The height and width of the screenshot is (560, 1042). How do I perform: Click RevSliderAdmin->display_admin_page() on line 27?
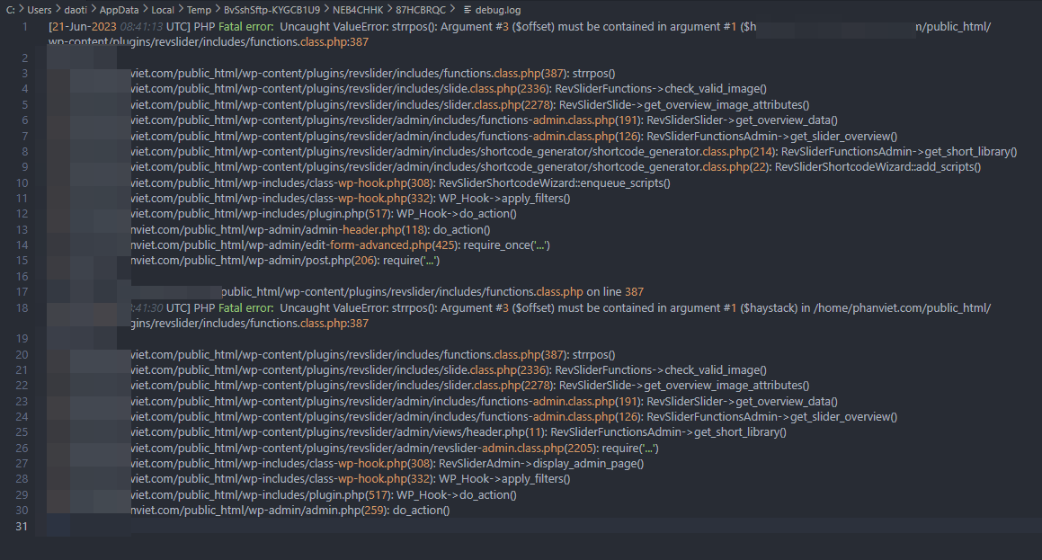pyautogui.click(x=541, y=464)
